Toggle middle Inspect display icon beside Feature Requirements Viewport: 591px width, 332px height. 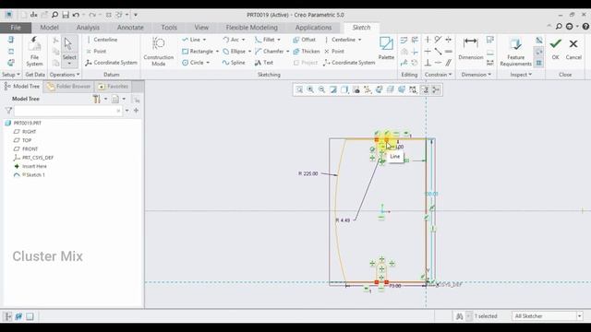[539, 52]
